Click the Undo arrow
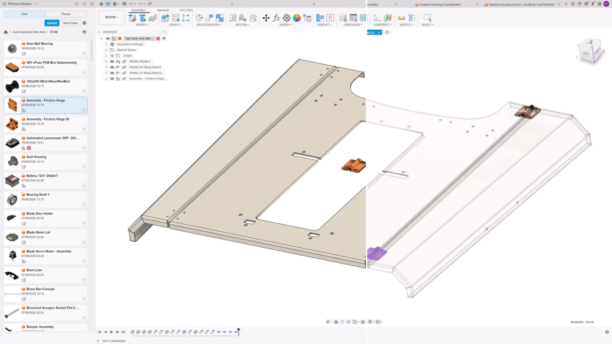The image size is (612, 344). (x=131, y=4)
